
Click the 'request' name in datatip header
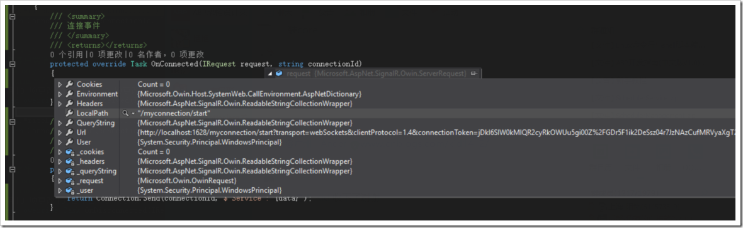298,73
